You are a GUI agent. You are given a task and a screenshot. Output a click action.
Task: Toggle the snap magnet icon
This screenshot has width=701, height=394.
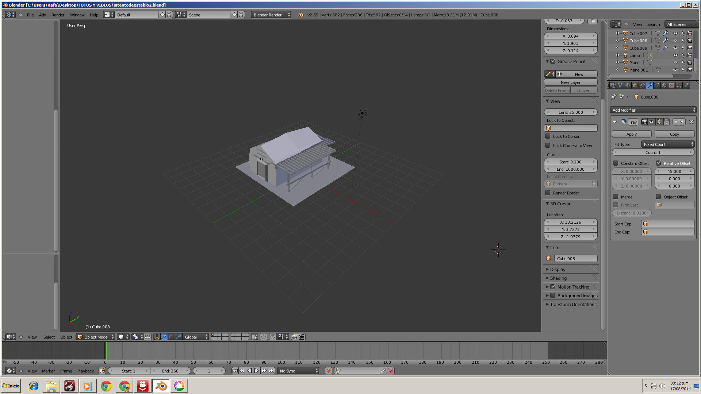click(x=273, y=337)
